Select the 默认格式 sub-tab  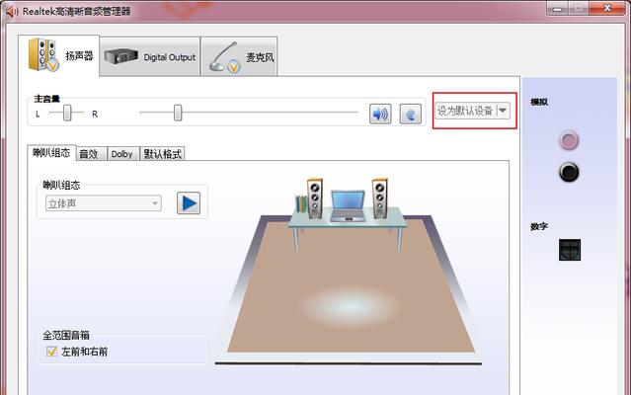point(162,154)
